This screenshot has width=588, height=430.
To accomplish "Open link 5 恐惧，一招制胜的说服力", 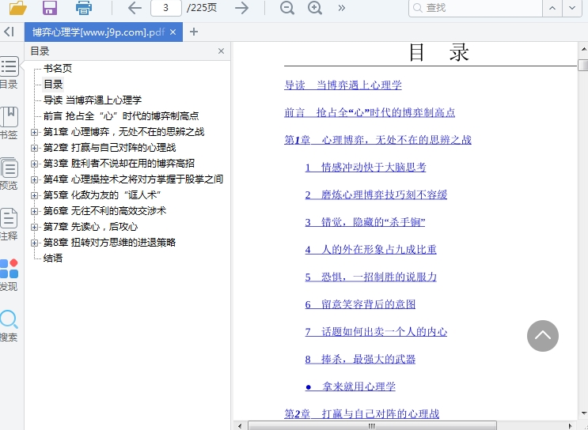I will (370, 277).
